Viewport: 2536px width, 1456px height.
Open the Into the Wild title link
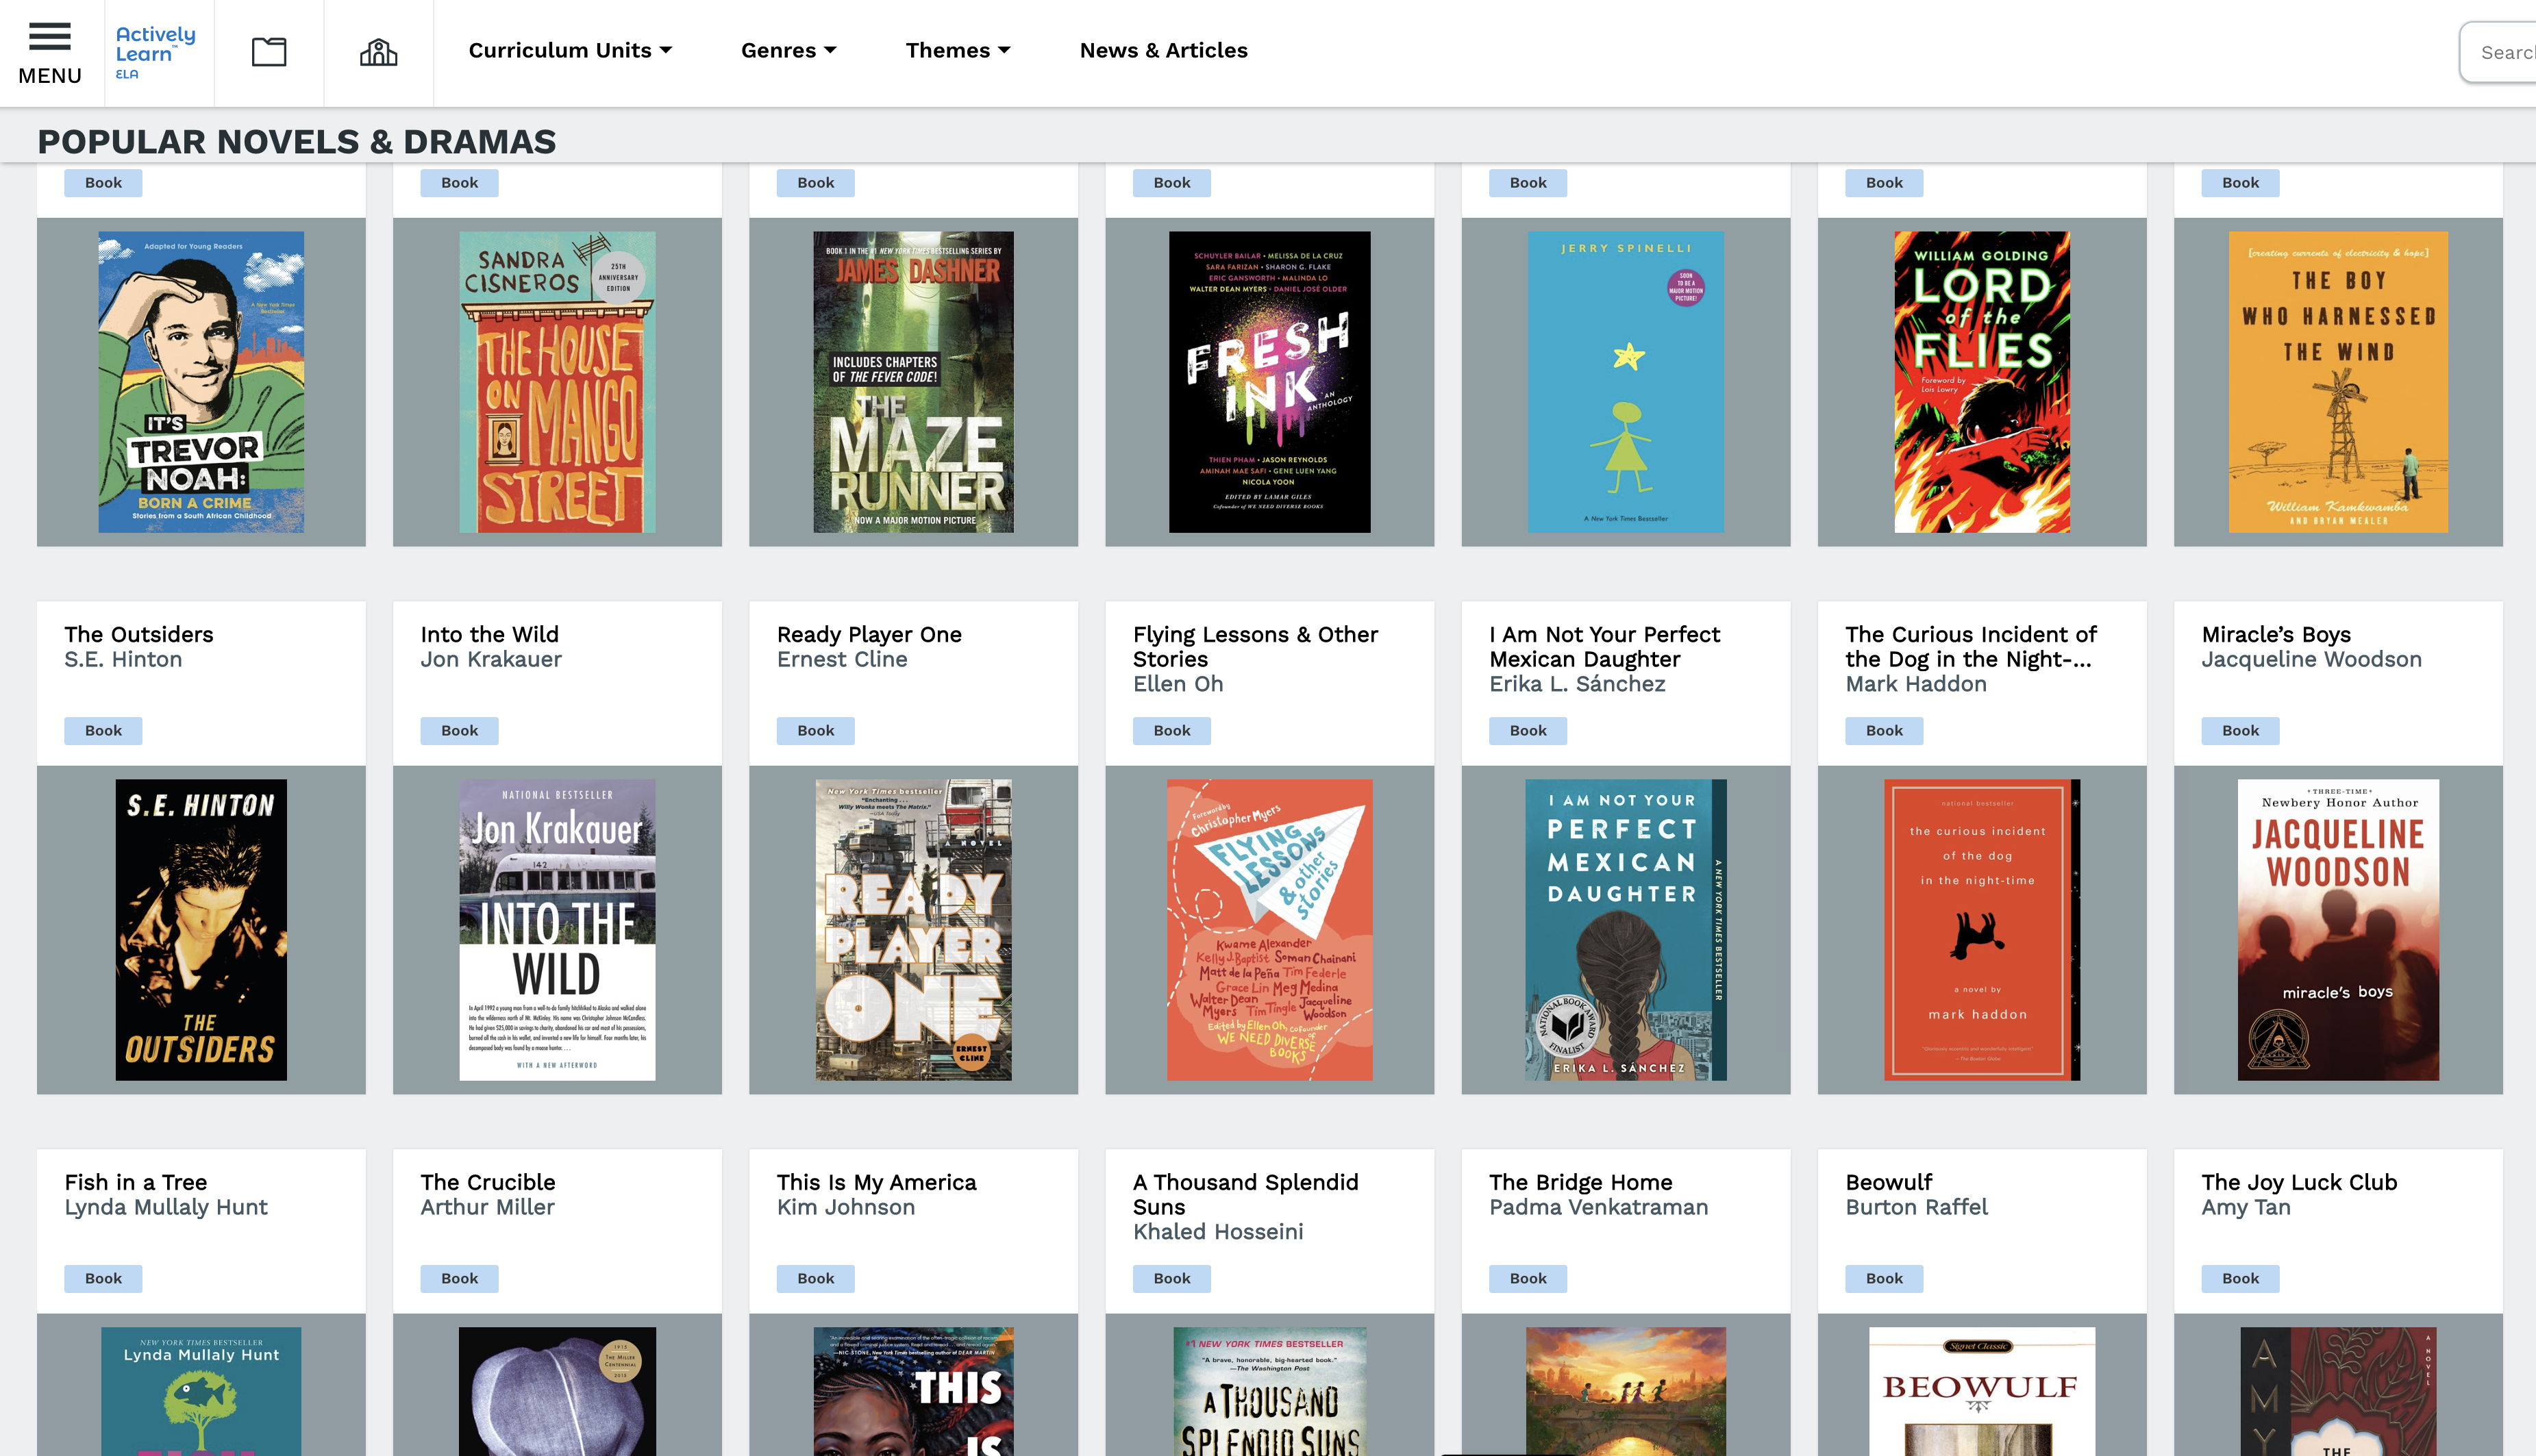(x=489, y=634)
